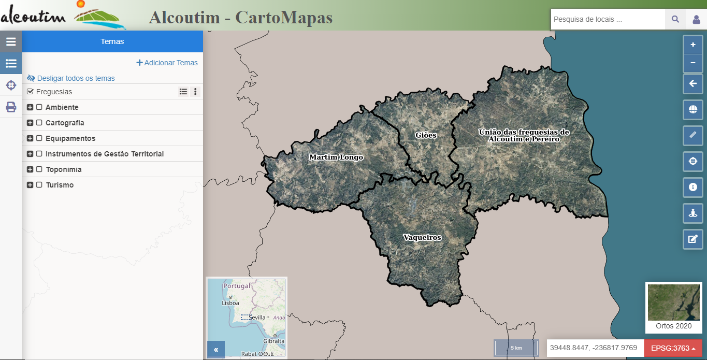Toggle the Turismo theme checkbox

pyautogui.click(x=39, y=185)
